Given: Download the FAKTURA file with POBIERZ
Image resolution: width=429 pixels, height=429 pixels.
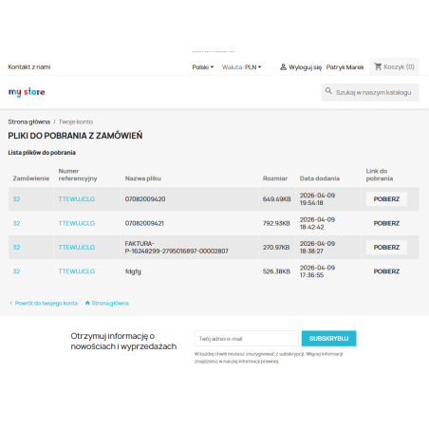Looking at the screenshot, I should pos(386,248).
